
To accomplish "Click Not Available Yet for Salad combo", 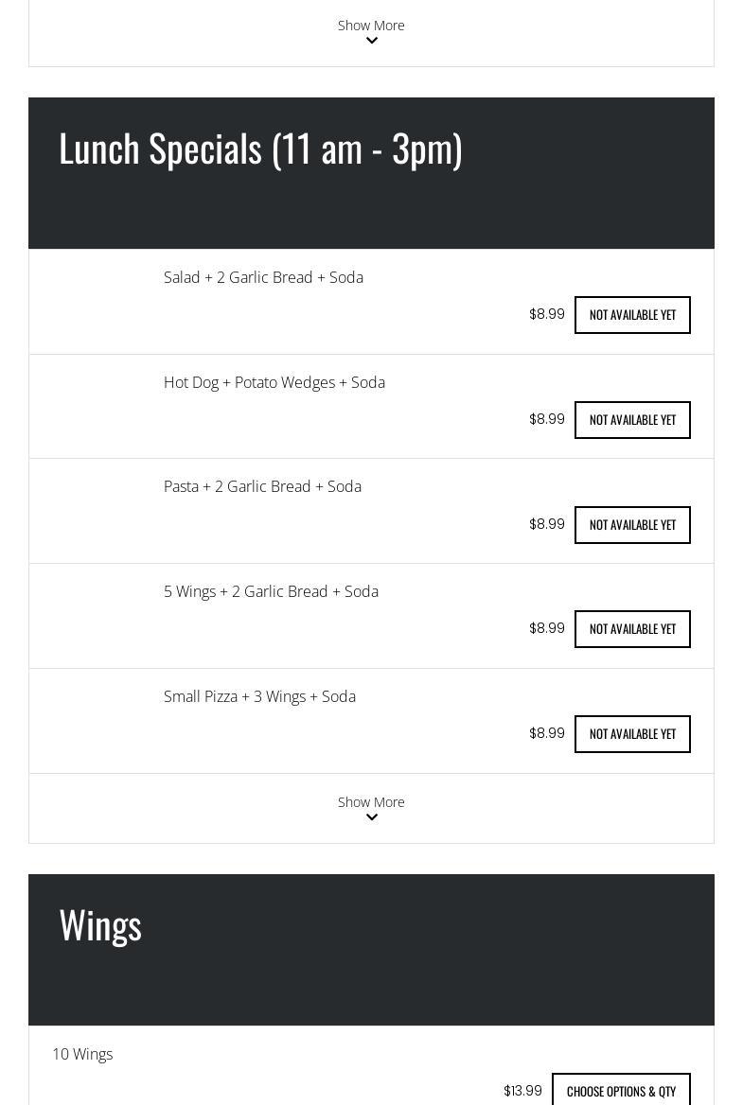I will 632,315.
